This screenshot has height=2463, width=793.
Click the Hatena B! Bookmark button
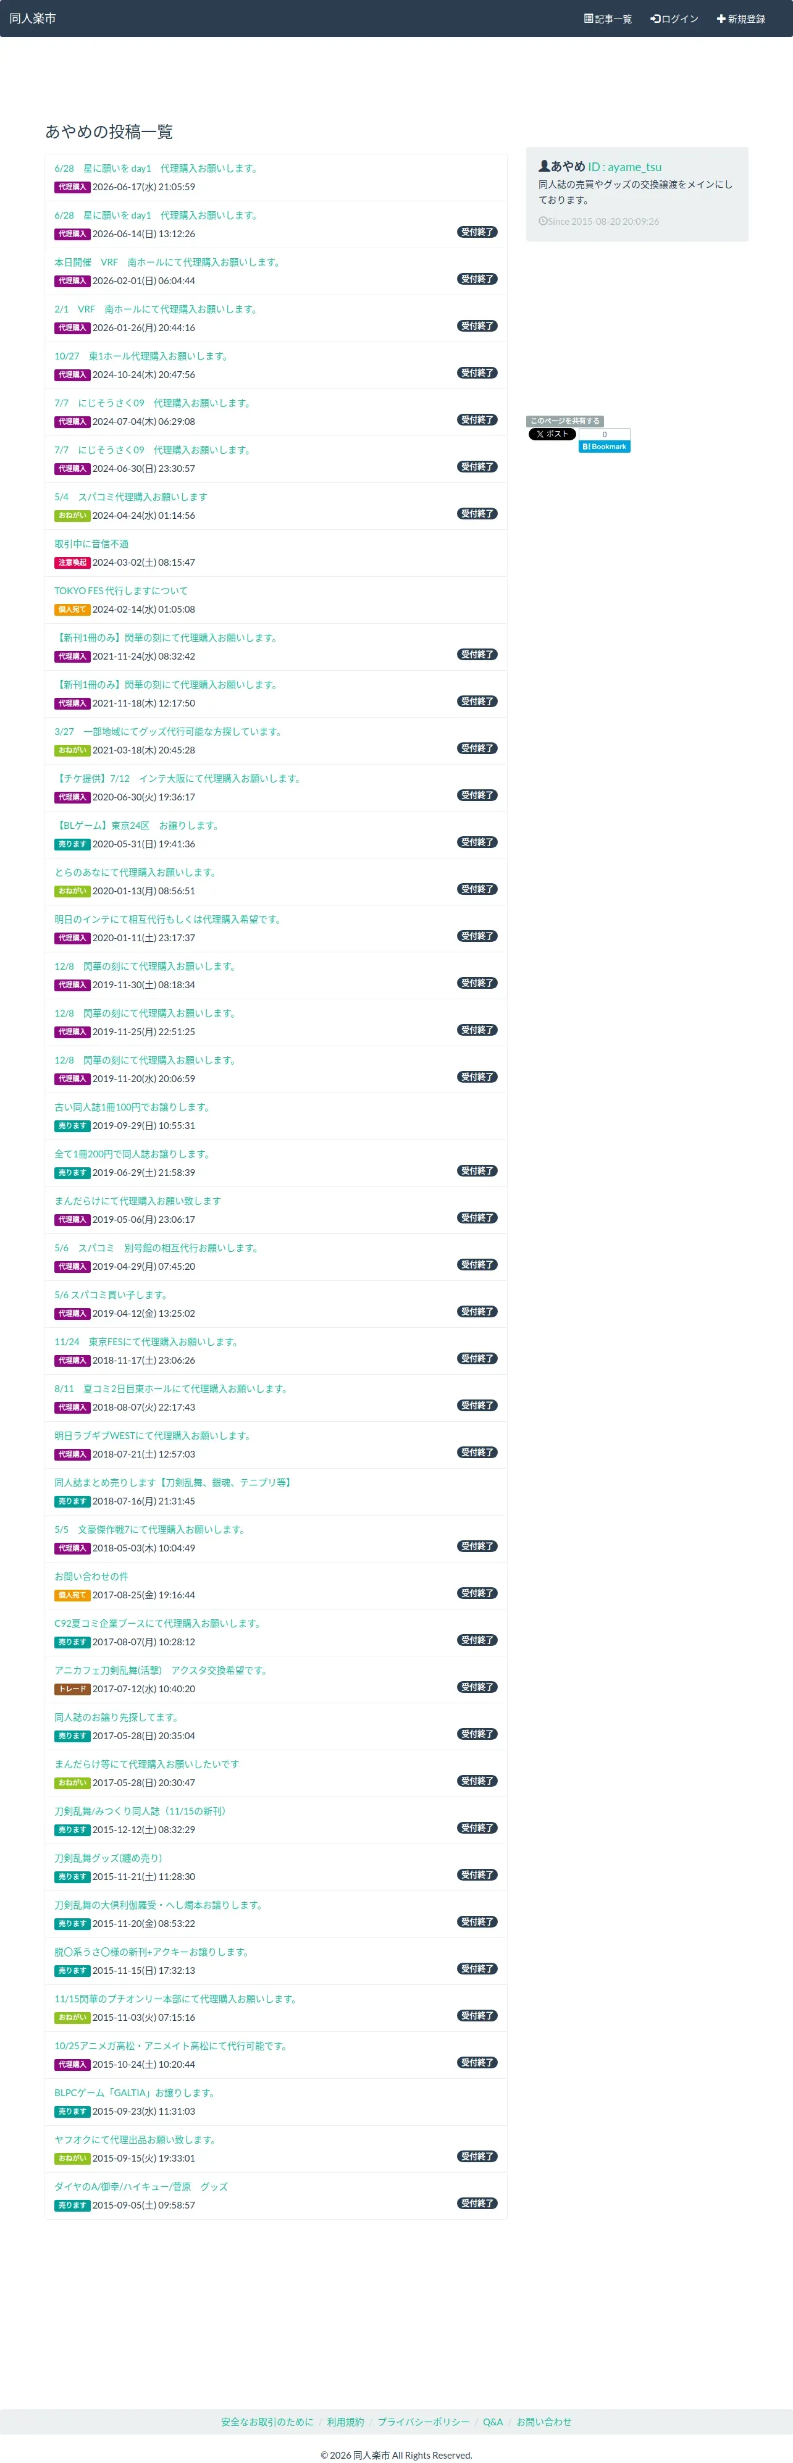[603, 447]
